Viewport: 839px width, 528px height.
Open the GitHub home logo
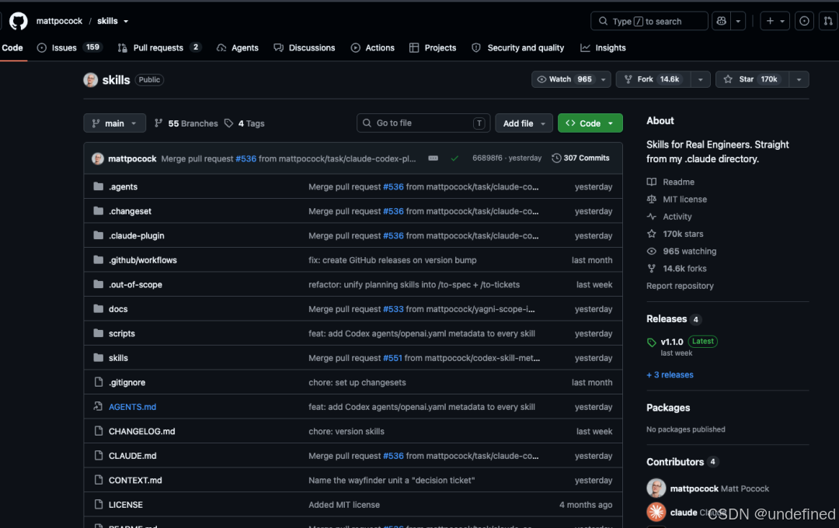[x=18, y=22]
